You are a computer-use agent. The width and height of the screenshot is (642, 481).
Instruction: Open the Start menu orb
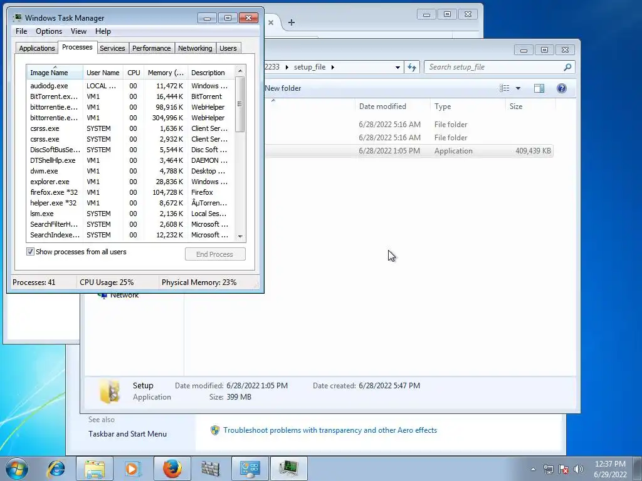17,468
